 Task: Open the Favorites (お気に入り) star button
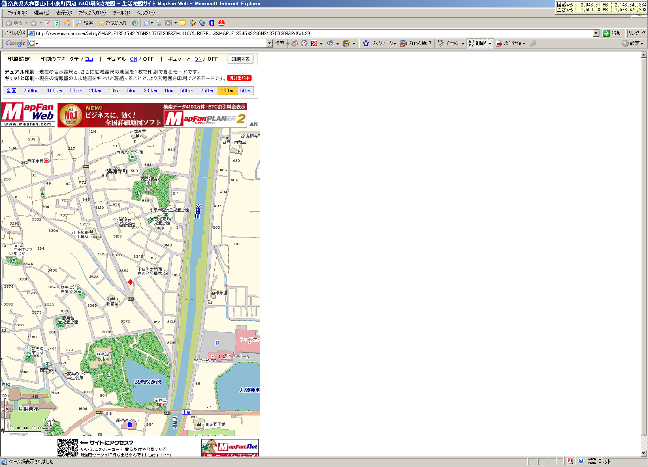click(x=112, y=23)
